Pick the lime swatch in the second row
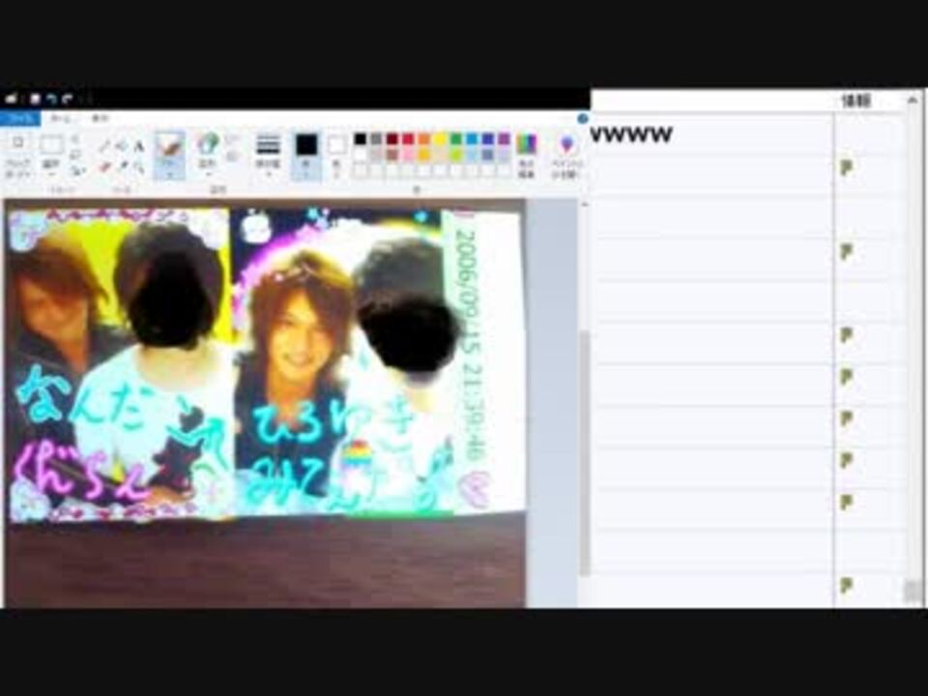The height and width of the screenshot is (696, 928). [x=455, y=155]
